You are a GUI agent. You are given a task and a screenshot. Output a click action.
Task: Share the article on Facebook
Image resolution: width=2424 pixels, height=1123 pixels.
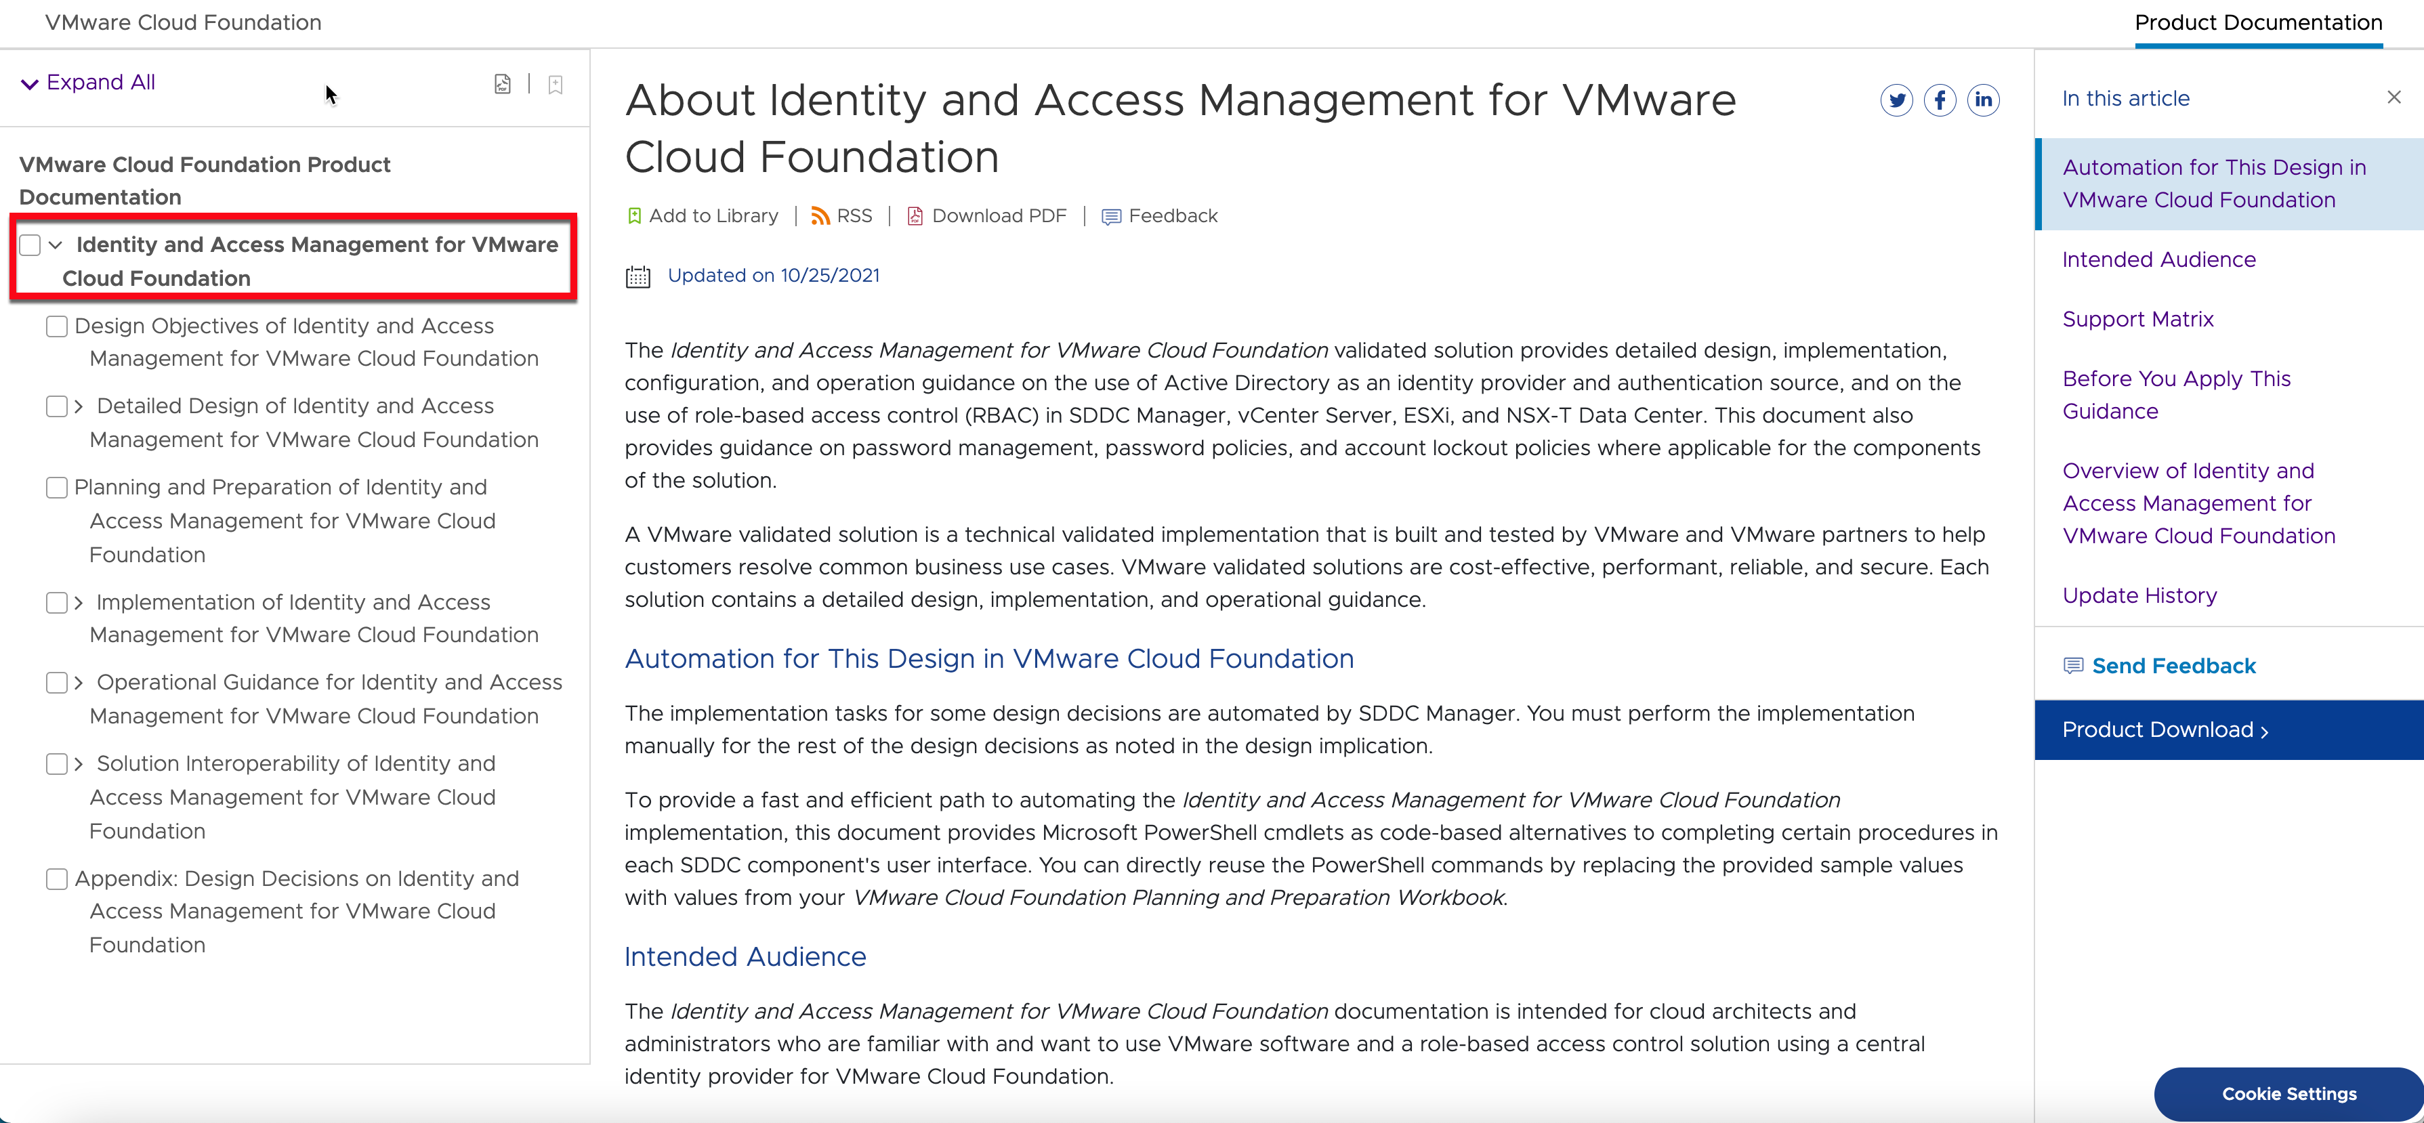[1940, 100]
